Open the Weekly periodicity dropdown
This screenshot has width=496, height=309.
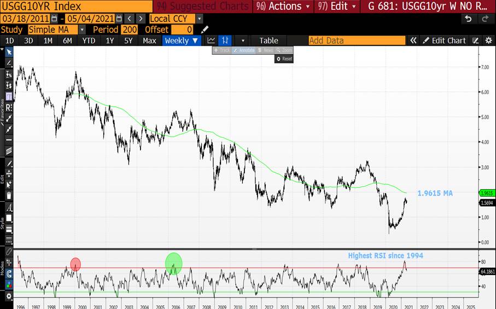point(182,40)
